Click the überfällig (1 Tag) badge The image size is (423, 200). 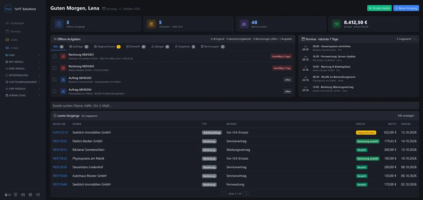click(282, 68)
